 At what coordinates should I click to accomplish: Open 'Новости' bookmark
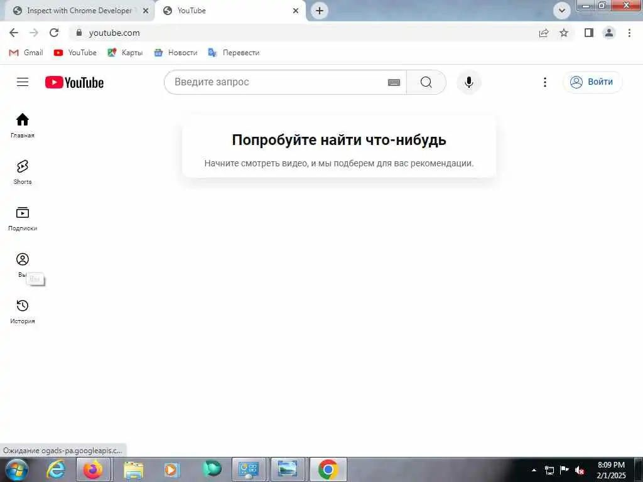[176, 53]
